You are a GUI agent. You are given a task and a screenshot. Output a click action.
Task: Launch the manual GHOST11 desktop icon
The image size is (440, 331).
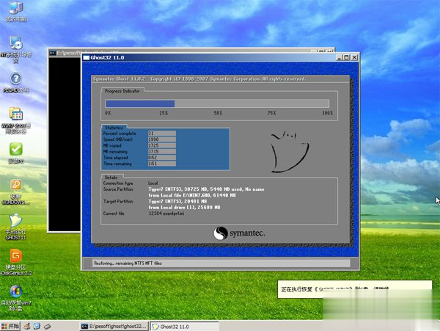(x=15, y=222)
